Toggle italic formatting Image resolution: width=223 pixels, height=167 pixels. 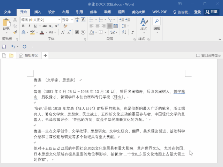29,26
